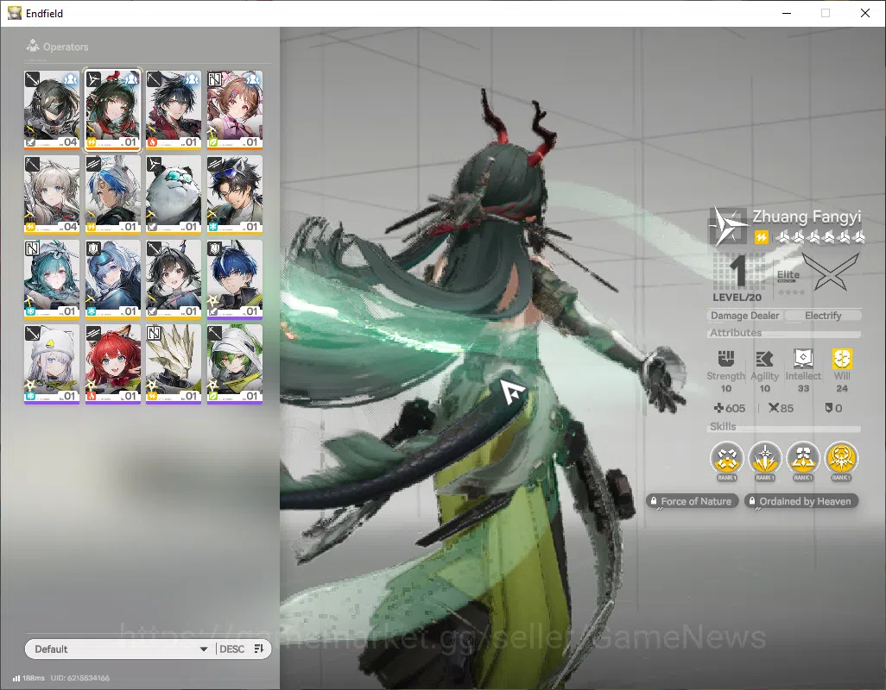
Task: Click the LEVEL/20 indicator
Action: pyautogui.click(x=737, y=298)
